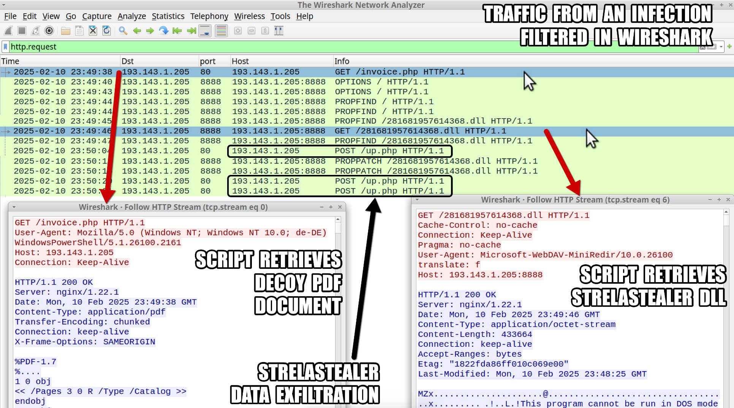734x408 pixels.
Task: Select the GET /invoice.php packet row
Action: coord(367,72)
